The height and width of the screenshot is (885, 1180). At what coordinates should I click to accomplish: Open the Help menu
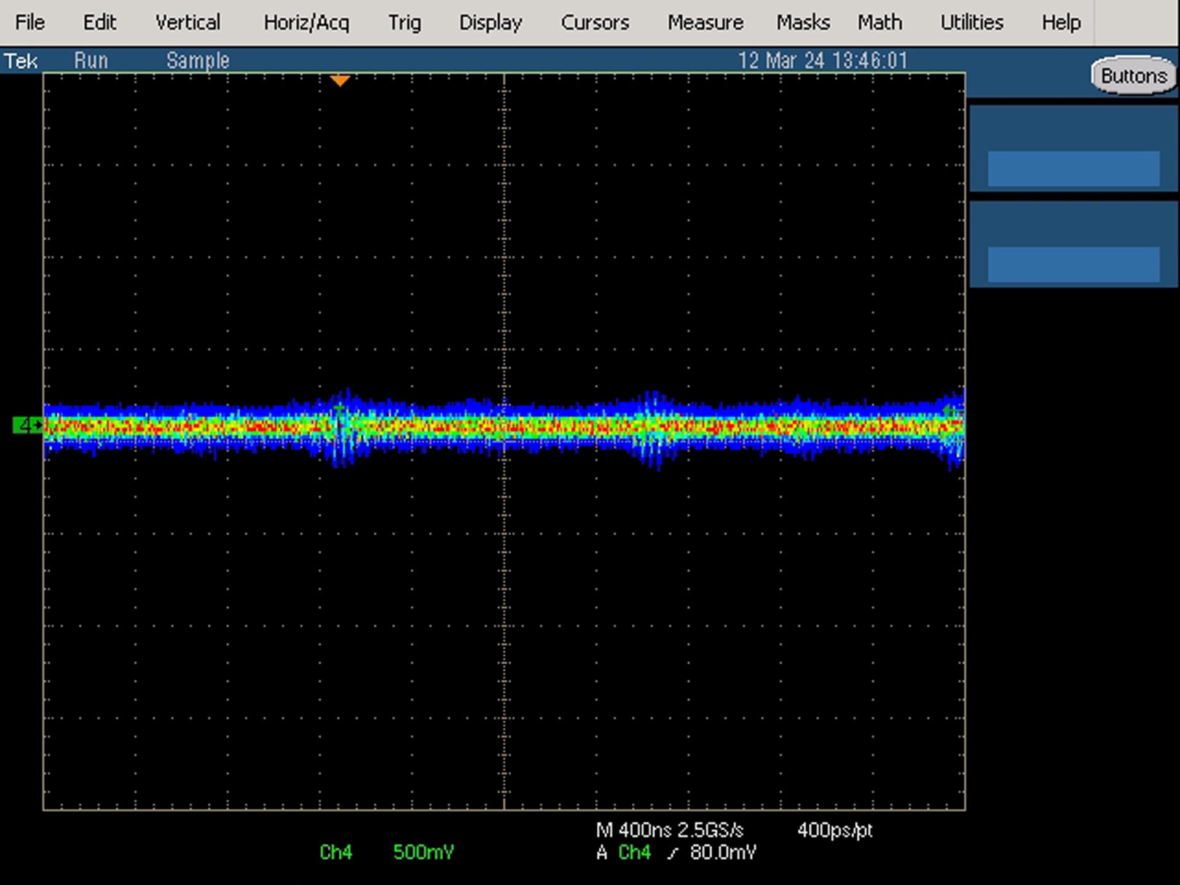(1061, 23)
